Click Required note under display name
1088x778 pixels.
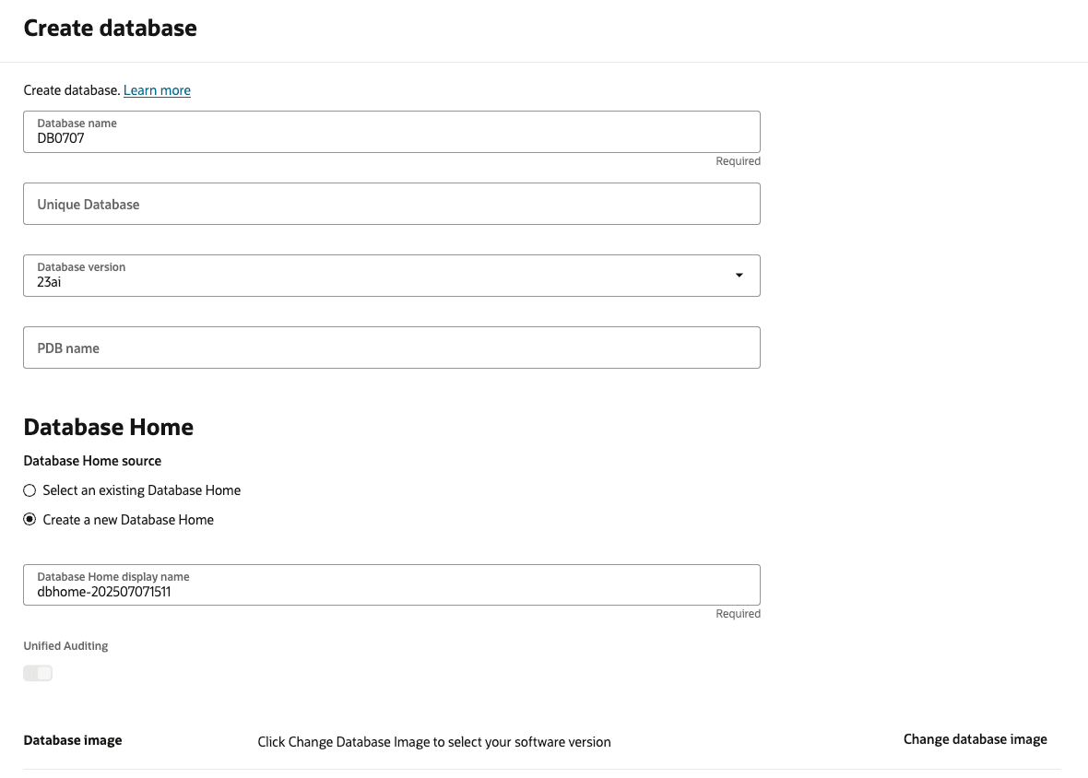739,614
